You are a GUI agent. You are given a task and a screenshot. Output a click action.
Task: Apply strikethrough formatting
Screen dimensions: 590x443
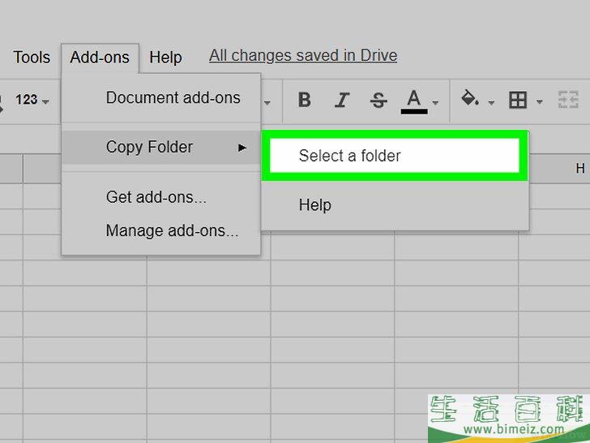pyautogui.click(x=378, y=100)
